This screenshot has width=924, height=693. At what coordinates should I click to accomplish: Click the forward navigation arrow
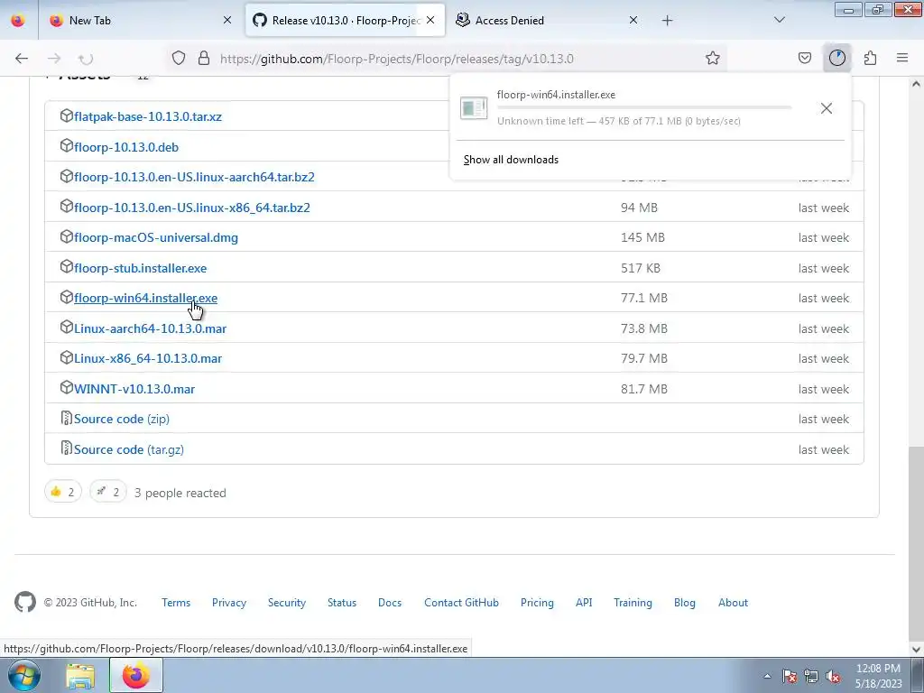tap(54, 58)
